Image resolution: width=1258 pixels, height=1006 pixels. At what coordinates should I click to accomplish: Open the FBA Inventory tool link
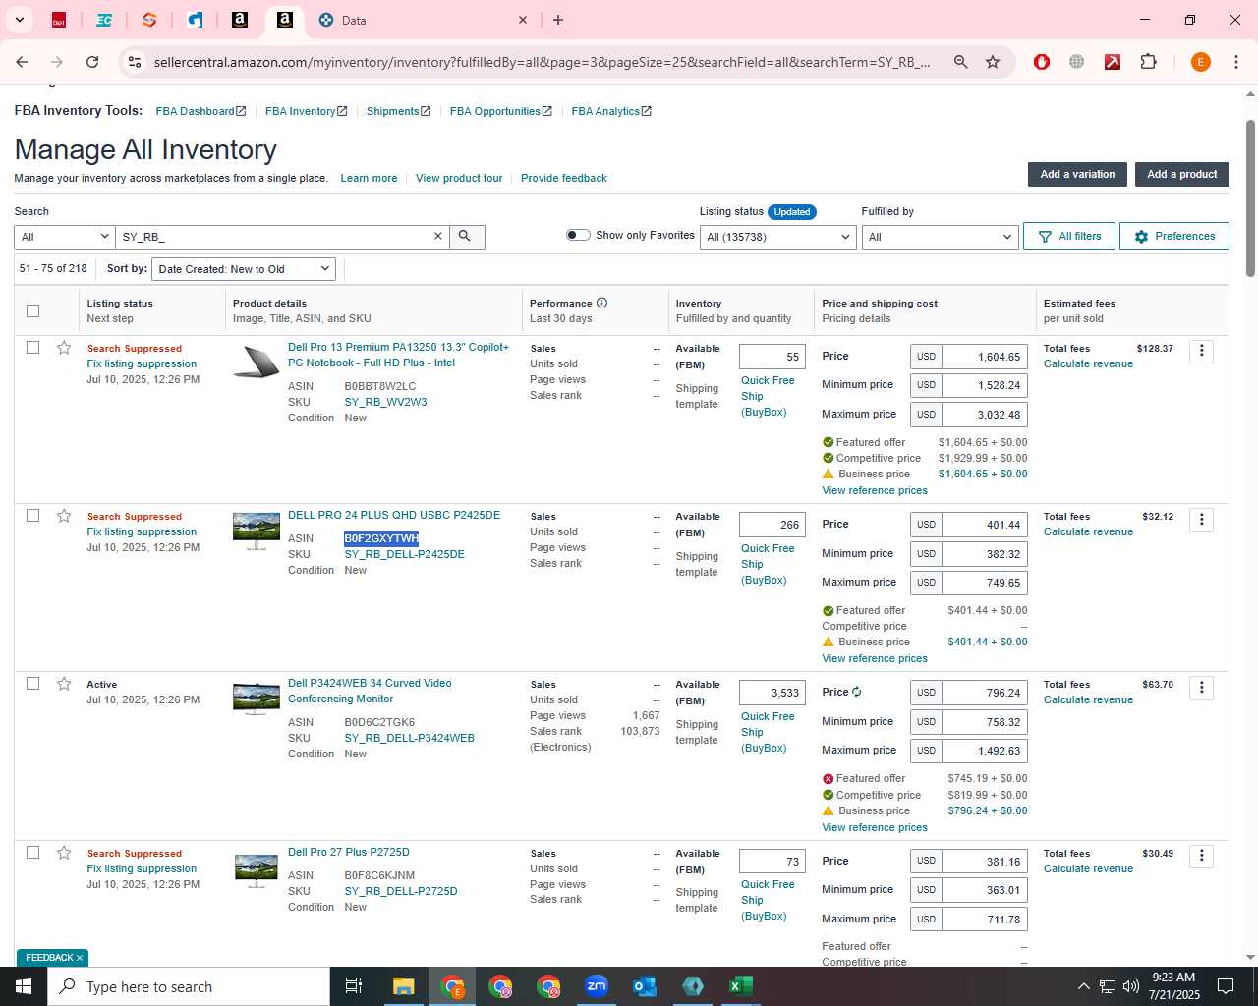tap(306, 111)
